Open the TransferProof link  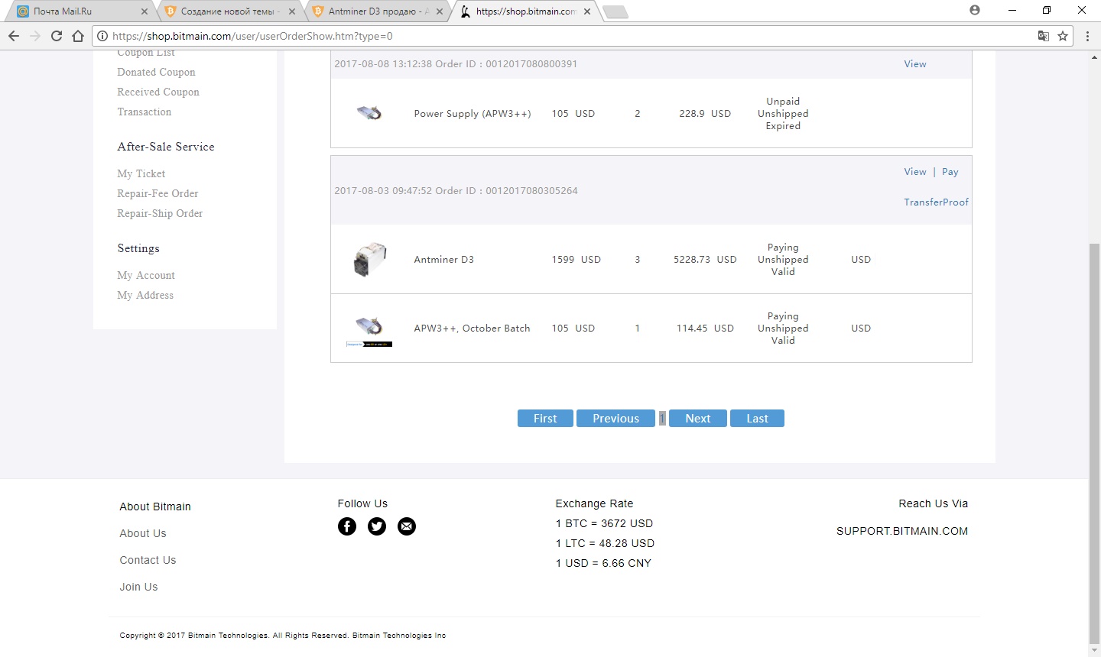[x=936, y=202]
